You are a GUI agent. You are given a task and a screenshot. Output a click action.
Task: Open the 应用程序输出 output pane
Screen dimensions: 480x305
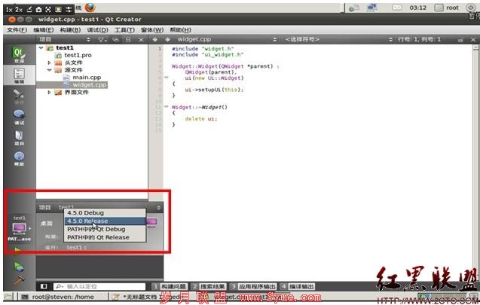pyautogui.click(x=253, y=286)
